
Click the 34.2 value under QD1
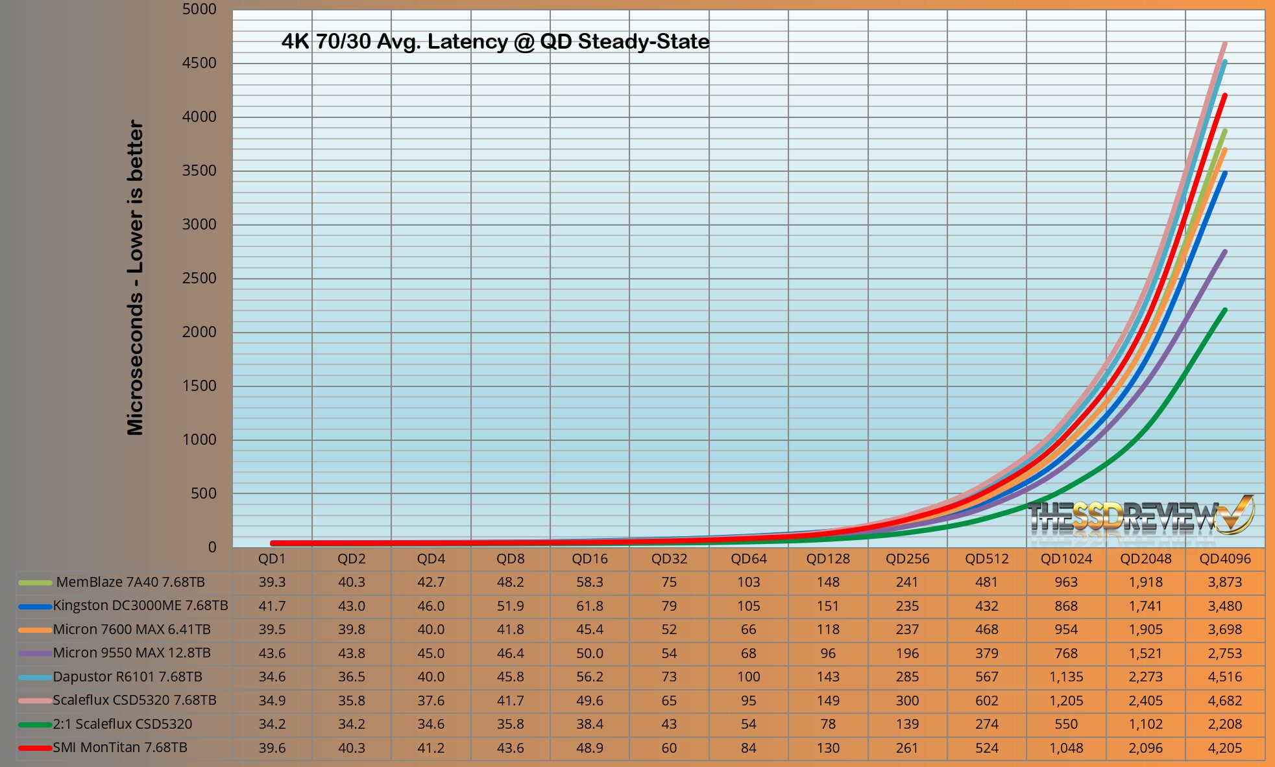(x=272, y=724)
